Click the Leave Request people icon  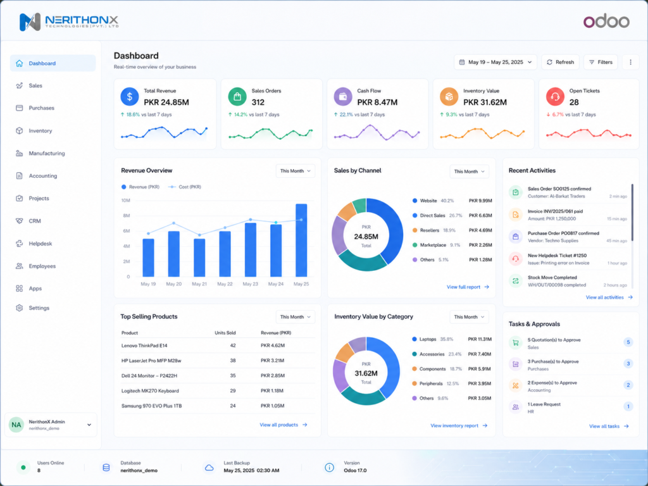(515, 407)
